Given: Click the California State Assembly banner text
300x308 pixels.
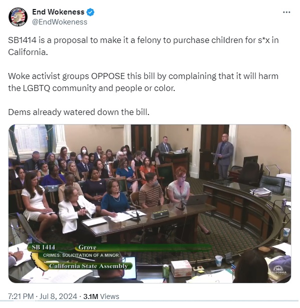Looking at the screenshot, I should click(x=89, y=266).
